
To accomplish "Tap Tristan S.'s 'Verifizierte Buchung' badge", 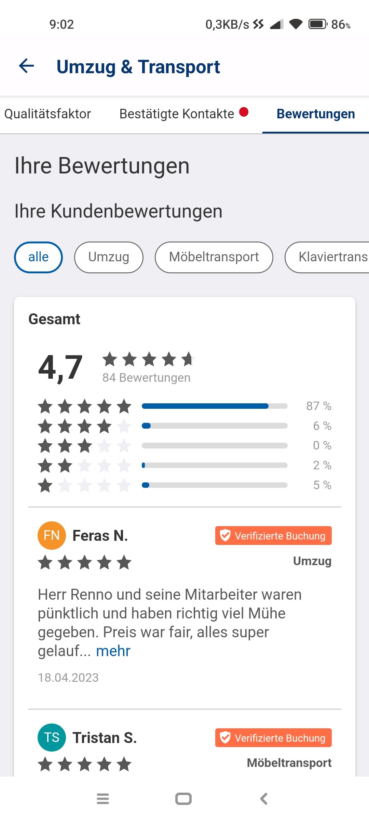I will pos(273,738).
